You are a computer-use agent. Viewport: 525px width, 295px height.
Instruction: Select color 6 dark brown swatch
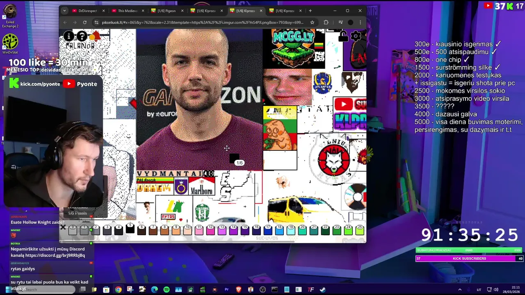tap(142, 230)
